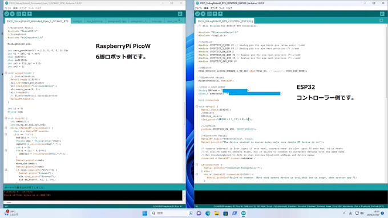Viewport: 388px width, 218px height.
Task: Create new sketch in left Arduino window
Action: pos(19,14)
